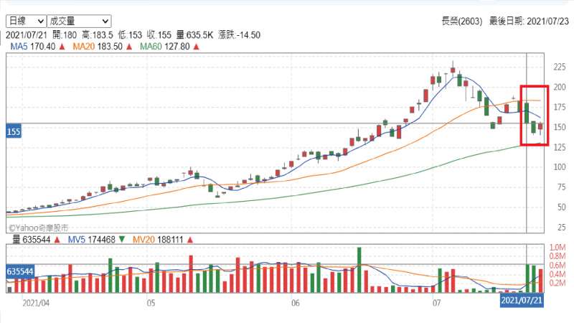Click the red up-arrow next to MA60

(196, 47)
